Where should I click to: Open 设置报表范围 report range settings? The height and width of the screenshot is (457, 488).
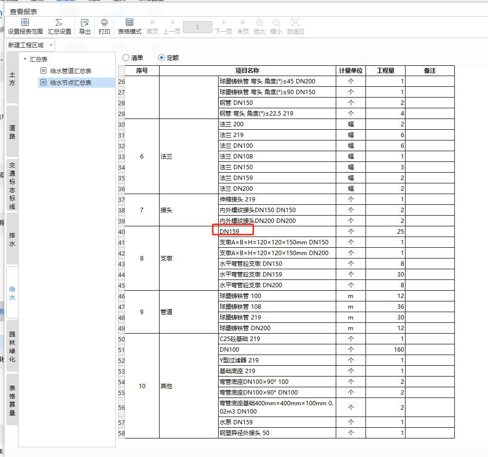pyautogui.click(x=25, y=26)
